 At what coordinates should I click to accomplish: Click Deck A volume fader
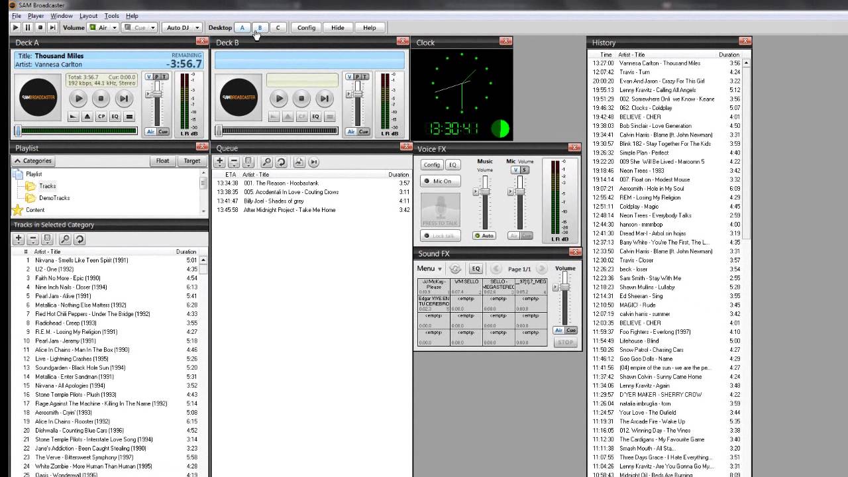(x=158, y=93)
